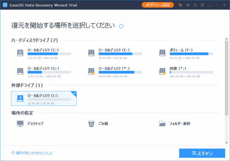Choose the デスクトップ location label

pos(35,123)
